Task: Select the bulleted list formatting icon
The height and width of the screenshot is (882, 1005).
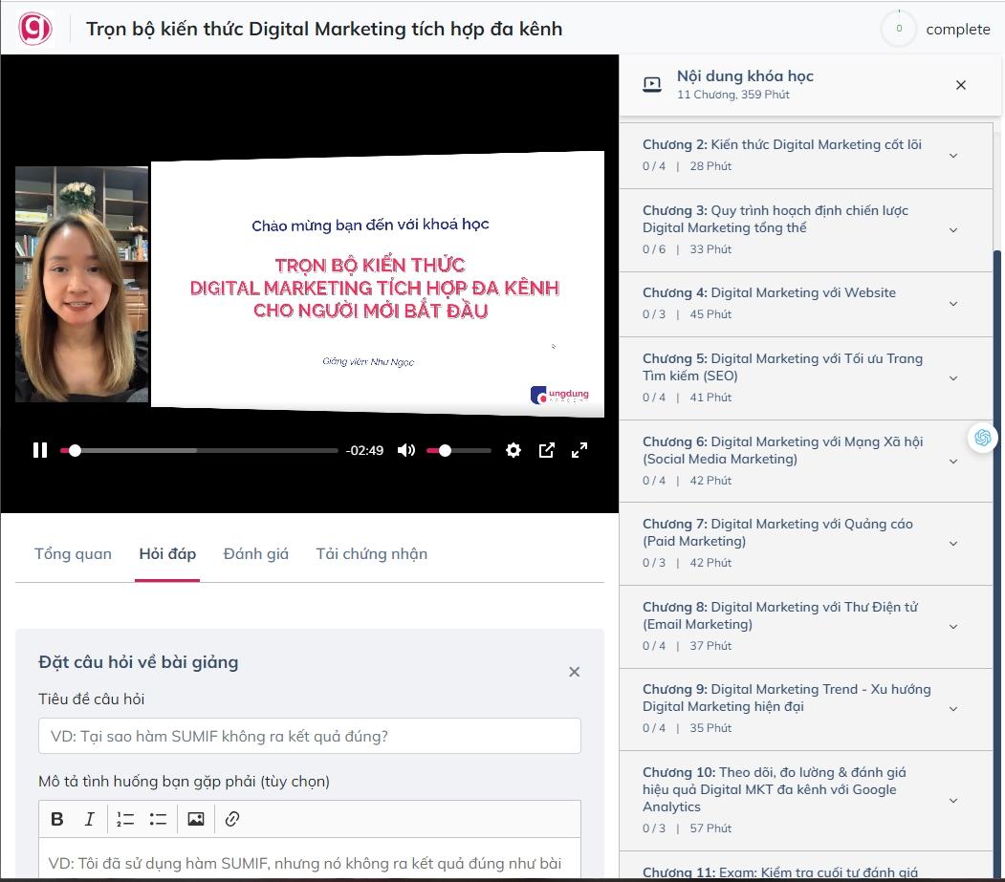Action: click(158, 819)
